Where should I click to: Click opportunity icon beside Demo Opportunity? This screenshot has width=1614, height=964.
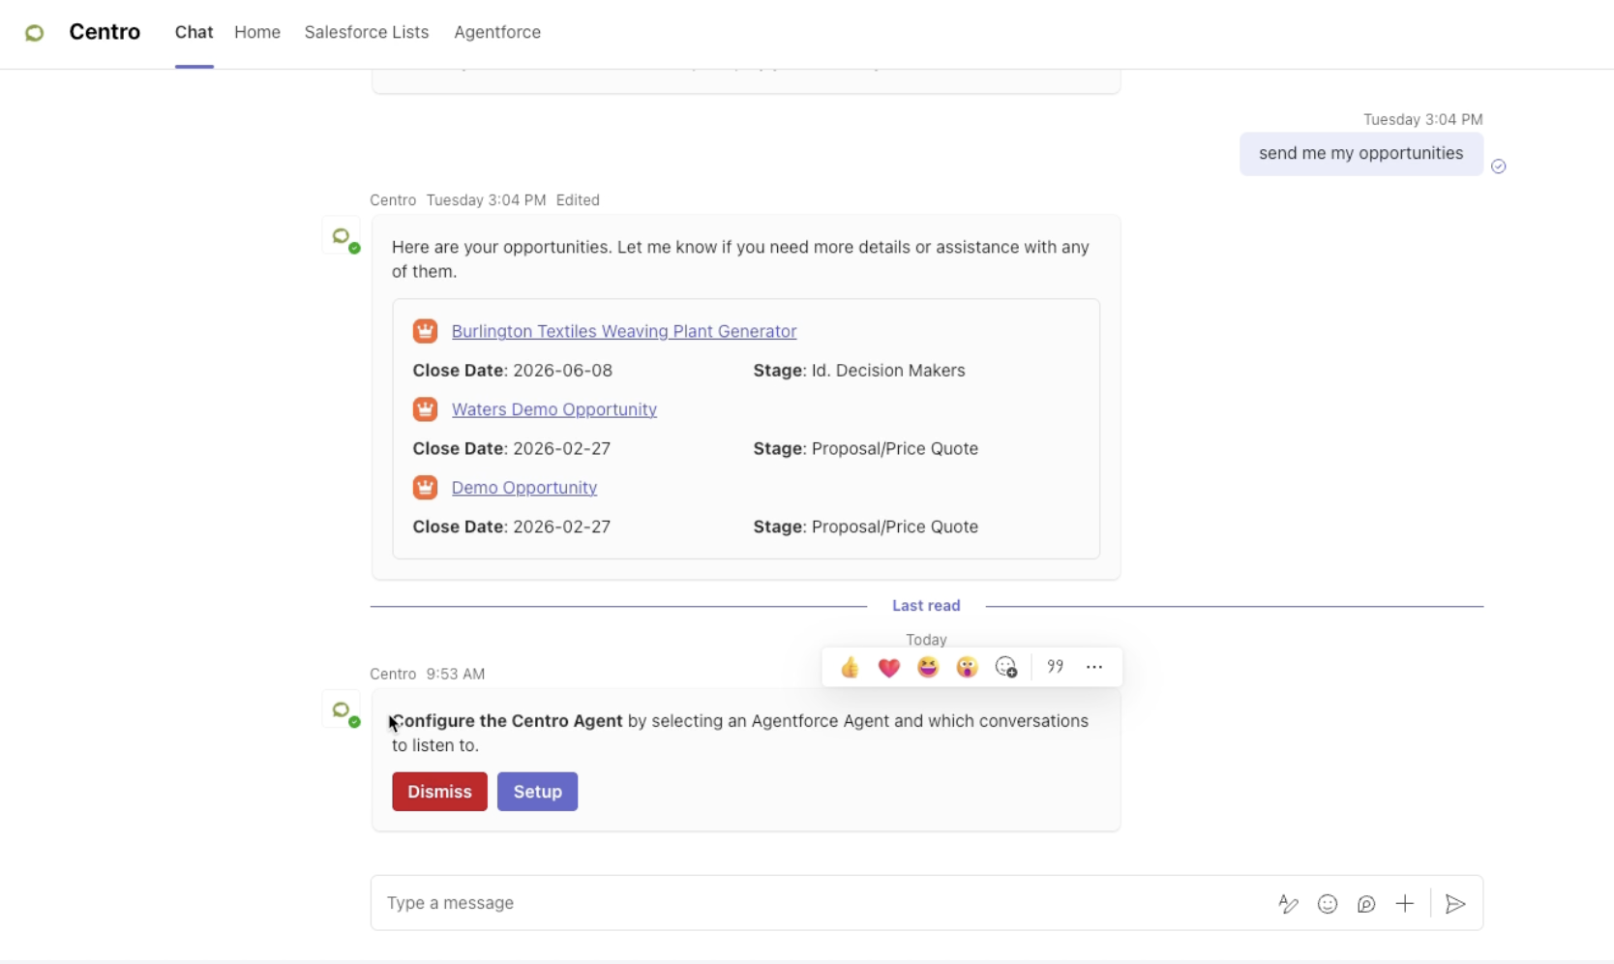click(x=425, y=488)
